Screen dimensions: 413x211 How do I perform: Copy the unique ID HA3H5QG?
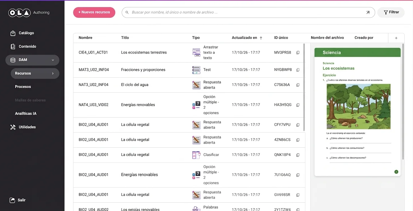(x=298, y=105)
